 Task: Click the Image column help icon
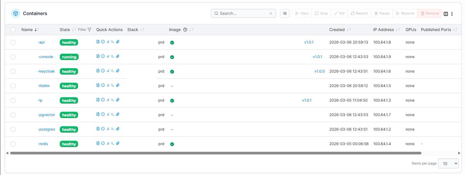point(185,29)
